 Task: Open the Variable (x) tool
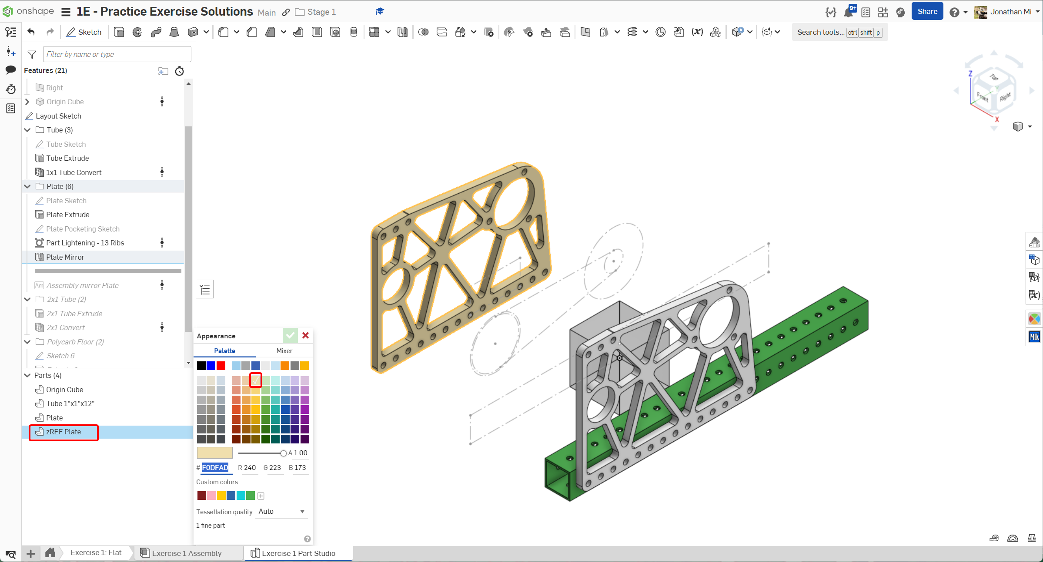[697, 32]
